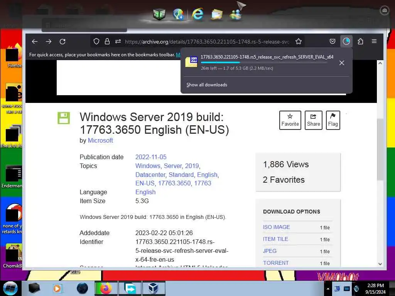Click the taskbar clock 2:28 PM
The image size is (395, 296).
coord(375,286)
